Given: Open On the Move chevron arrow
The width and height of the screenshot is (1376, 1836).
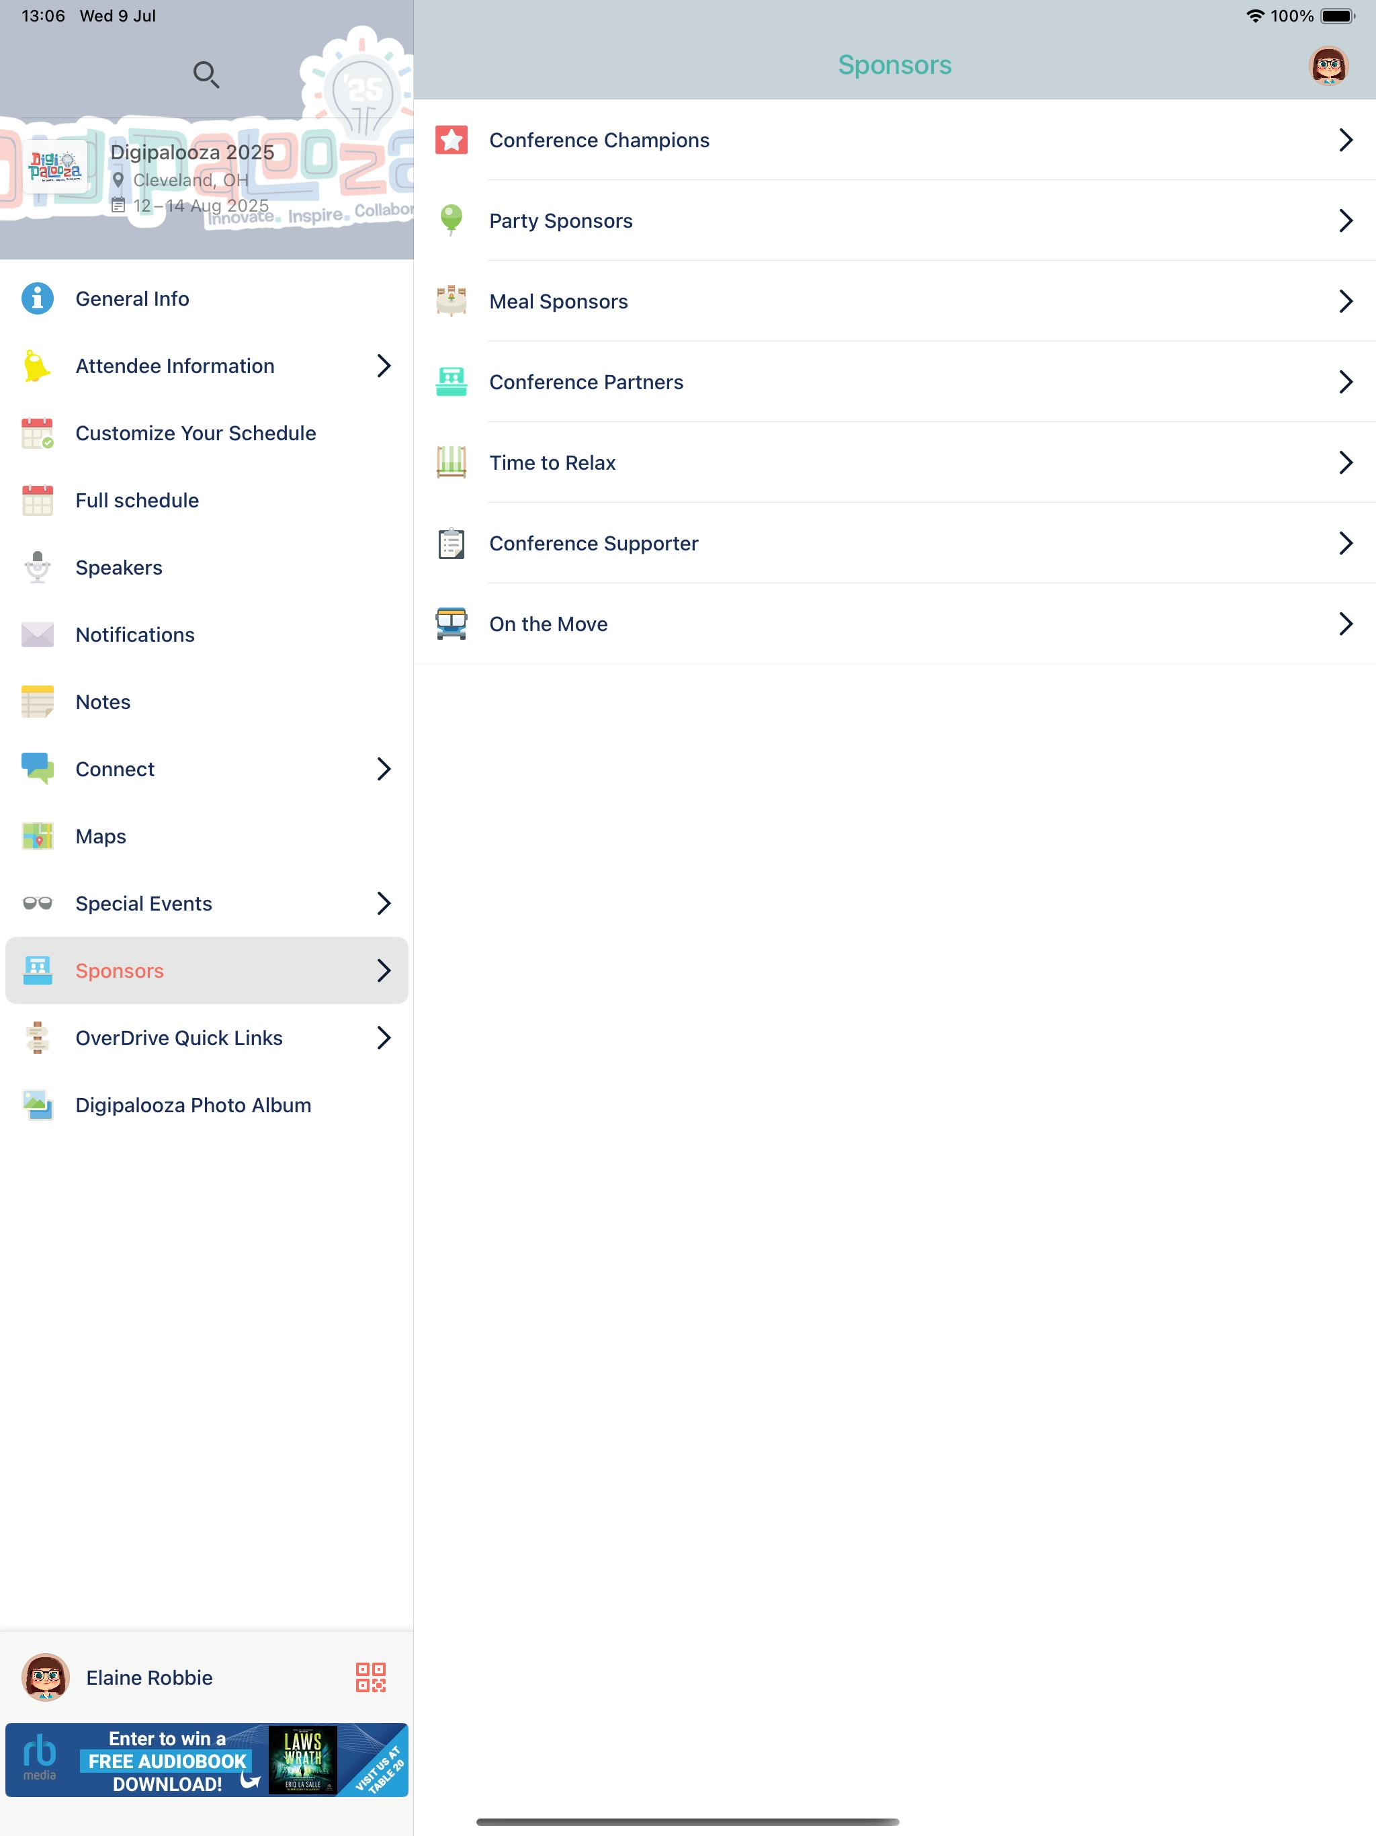Looking at the screenshot, I should coord(1345,624).
